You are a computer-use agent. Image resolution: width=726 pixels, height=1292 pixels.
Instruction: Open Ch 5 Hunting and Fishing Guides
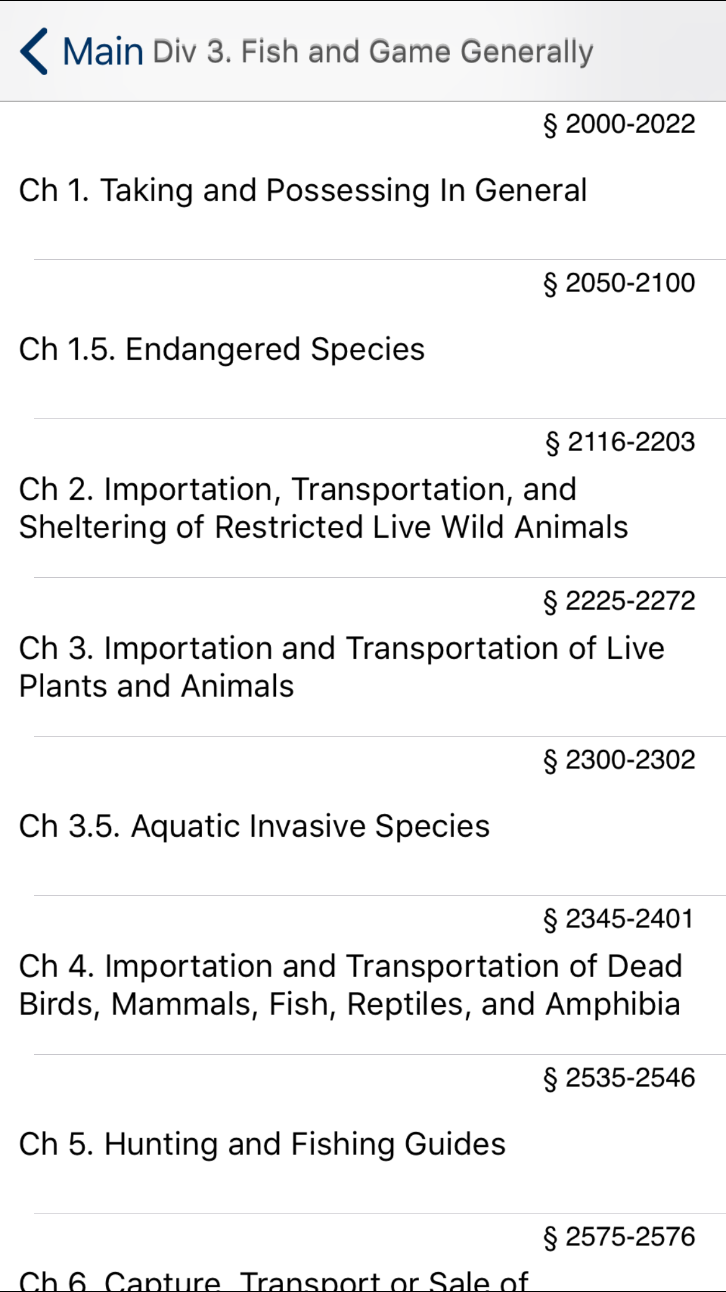[x=262, y=1144]
